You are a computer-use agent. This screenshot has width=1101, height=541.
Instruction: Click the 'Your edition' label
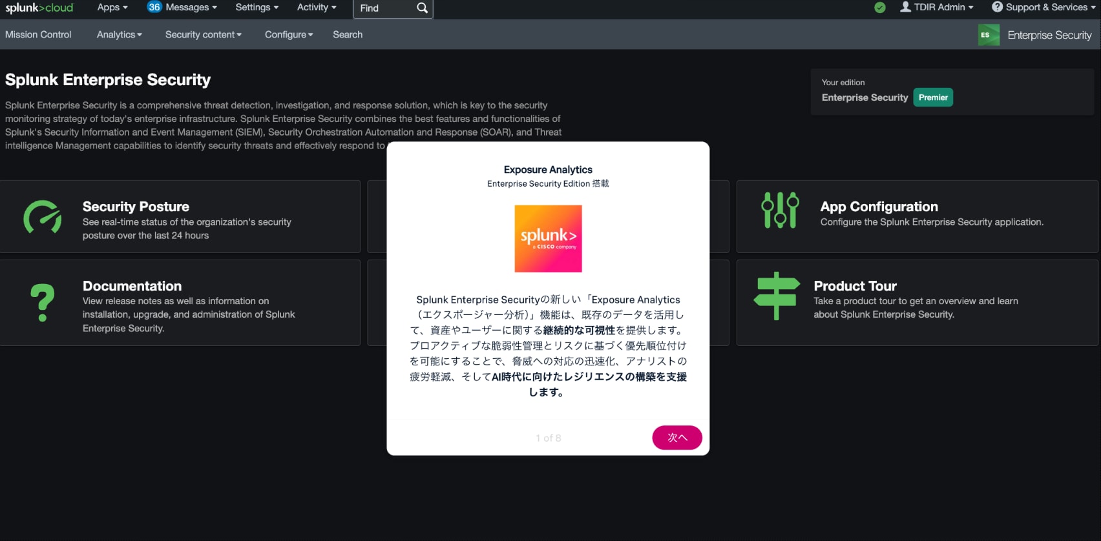coord(843,83)
